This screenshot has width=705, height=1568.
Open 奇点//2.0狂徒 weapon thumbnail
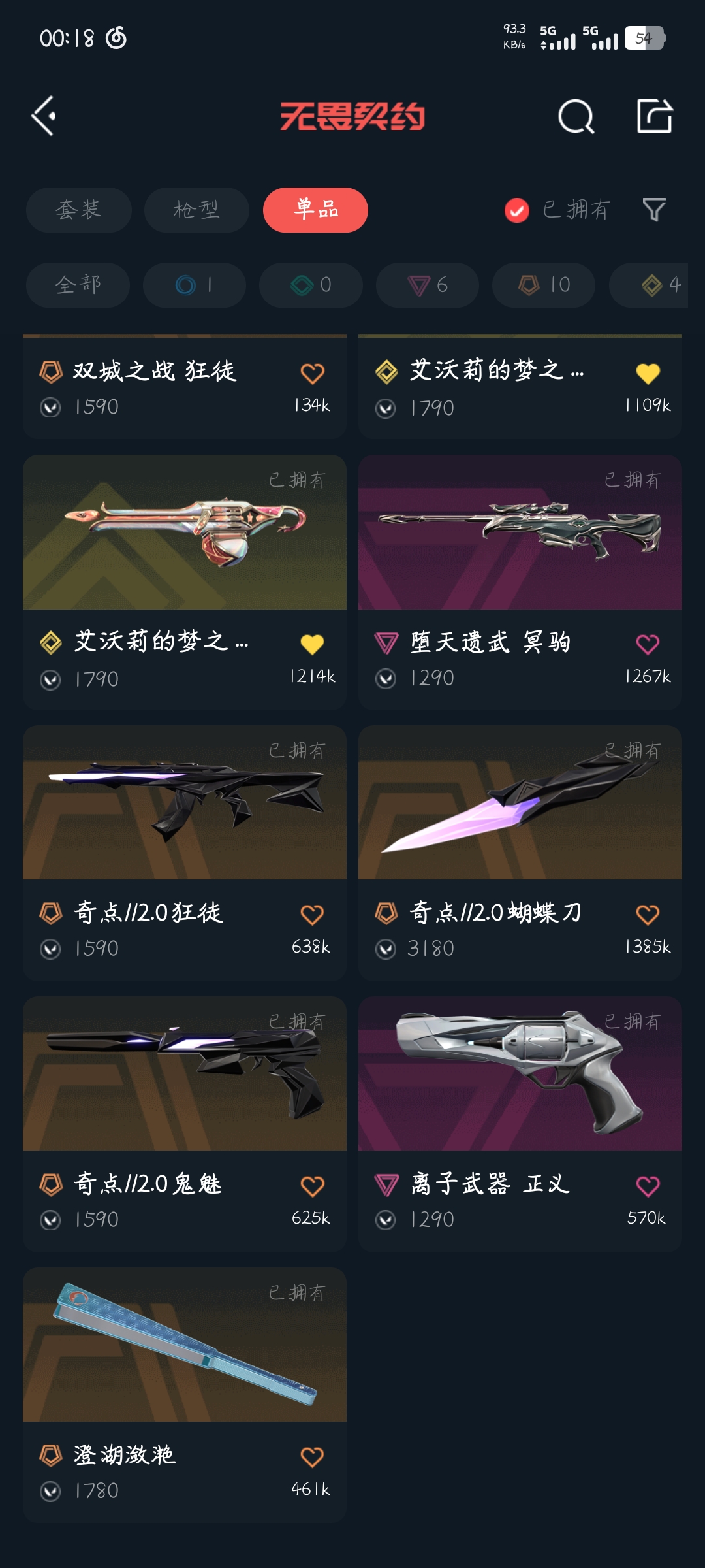185,802
